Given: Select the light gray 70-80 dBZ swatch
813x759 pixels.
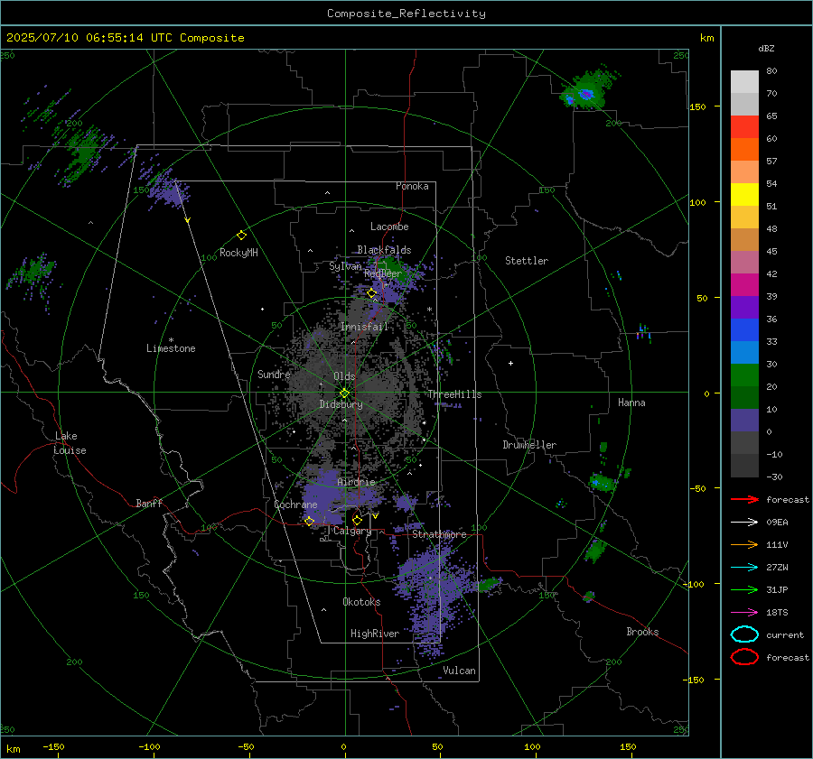Looking at the screenshot, I should tap(744, 82).
